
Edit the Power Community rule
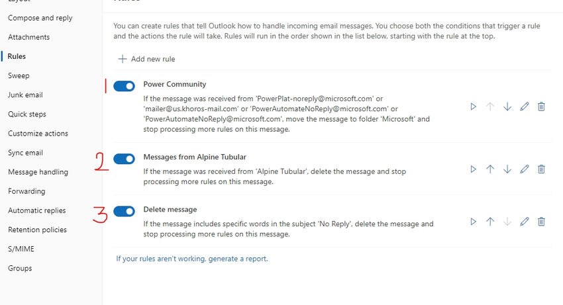525,107
